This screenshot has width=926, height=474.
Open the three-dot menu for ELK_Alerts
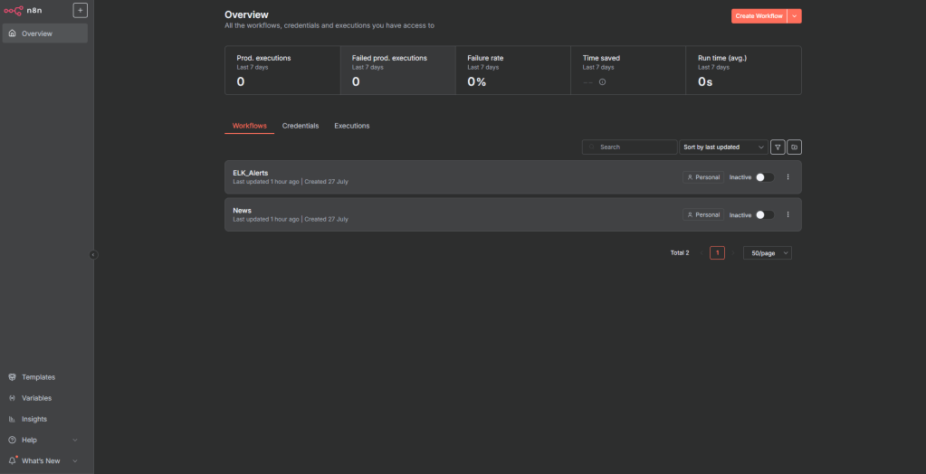pos(788,177)
